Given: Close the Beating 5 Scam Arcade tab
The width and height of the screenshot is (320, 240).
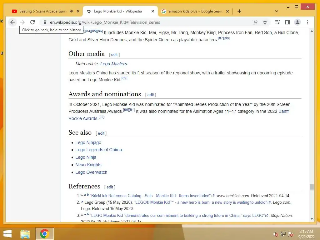Looking at the screenshot, I should pos(78,11).
